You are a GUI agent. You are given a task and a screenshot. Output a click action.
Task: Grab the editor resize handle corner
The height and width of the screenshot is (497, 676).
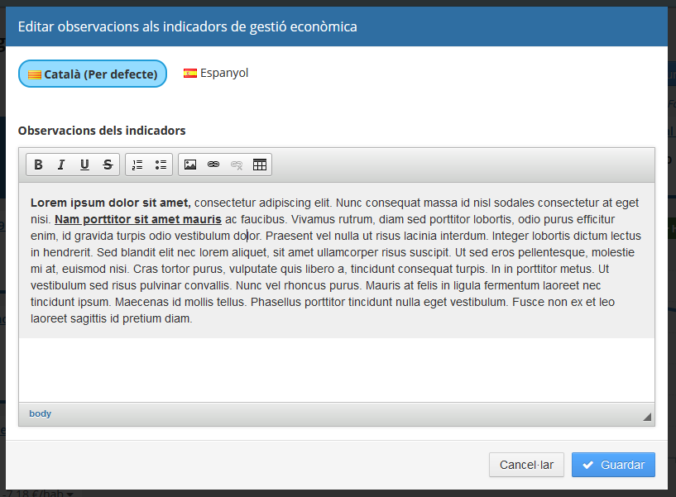click(x=647, y=417)
